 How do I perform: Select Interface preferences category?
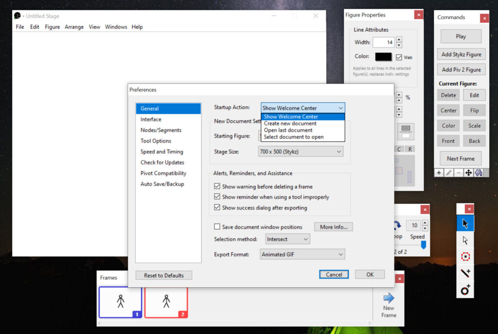(x=168, y=119)
